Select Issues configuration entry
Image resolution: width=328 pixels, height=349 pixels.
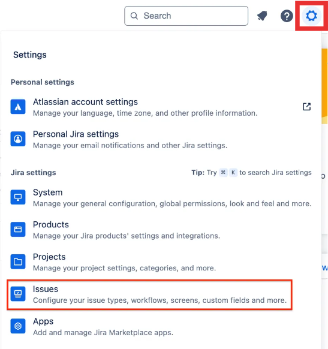tap(149, 294)
